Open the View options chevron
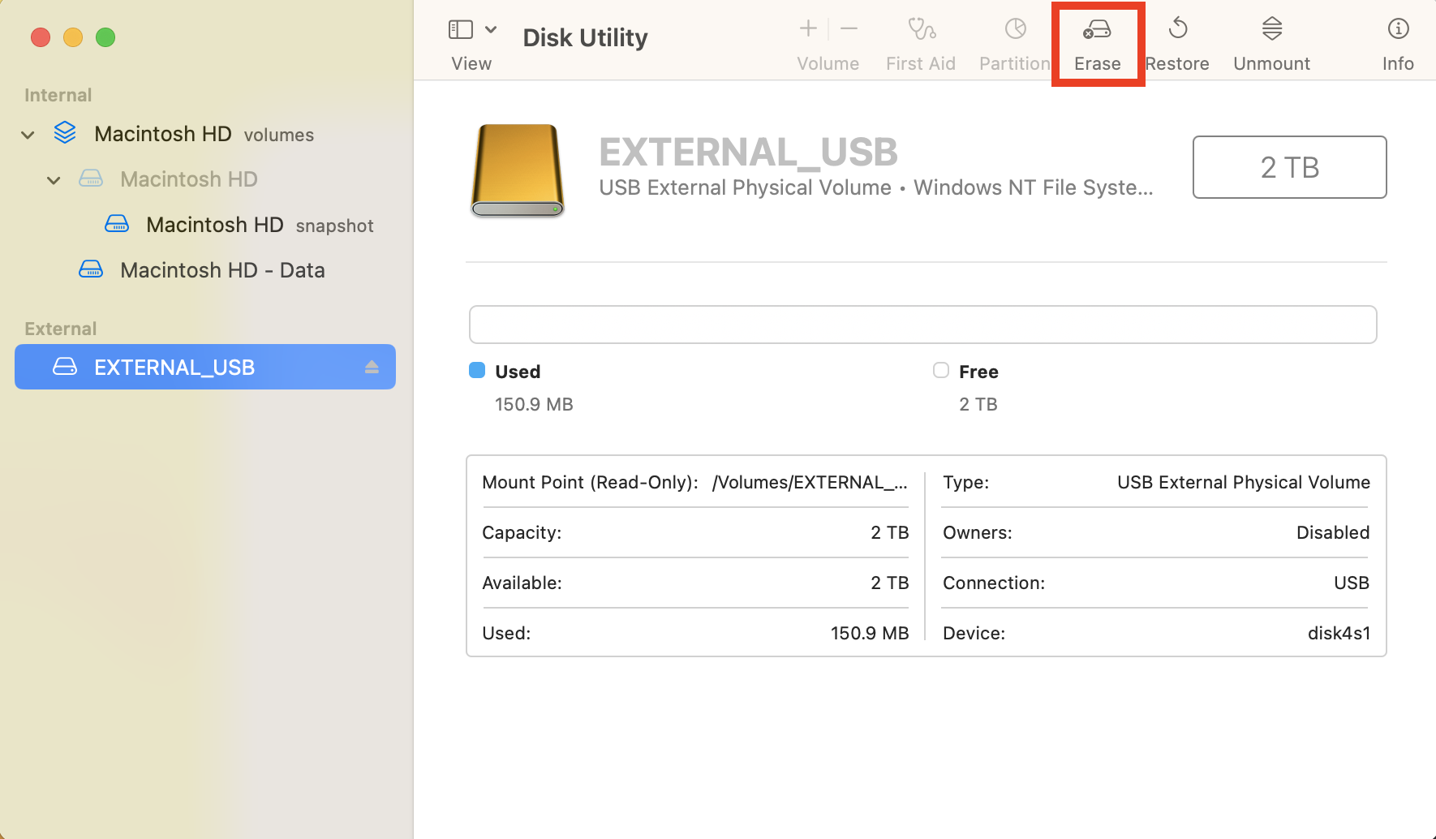The width and height of the screenshot is (1436, 839). [491, 29]
